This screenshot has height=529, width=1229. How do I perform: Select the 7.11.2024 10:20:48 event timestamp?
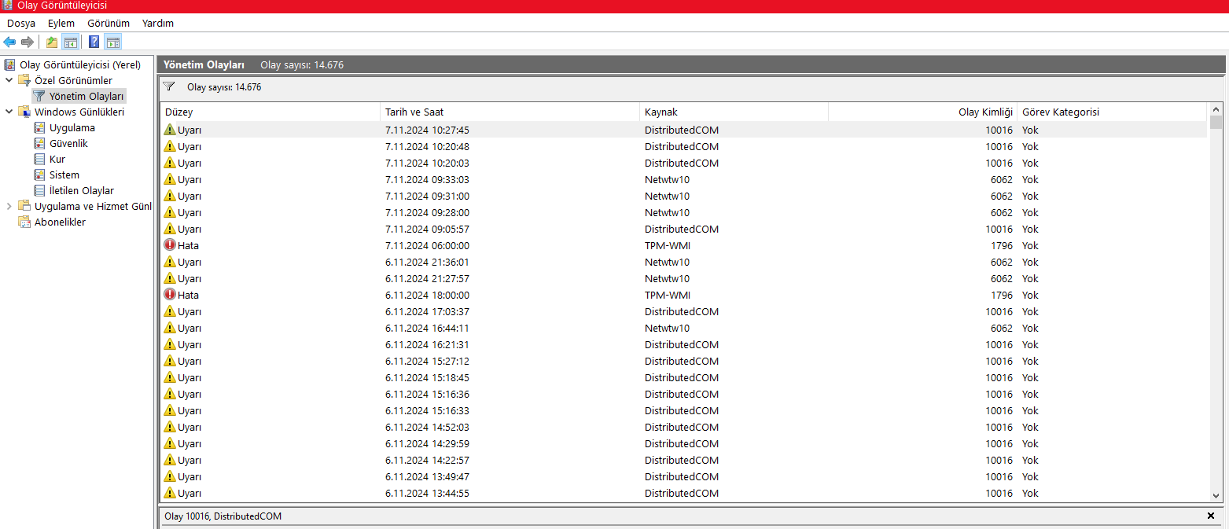[427, 146]
